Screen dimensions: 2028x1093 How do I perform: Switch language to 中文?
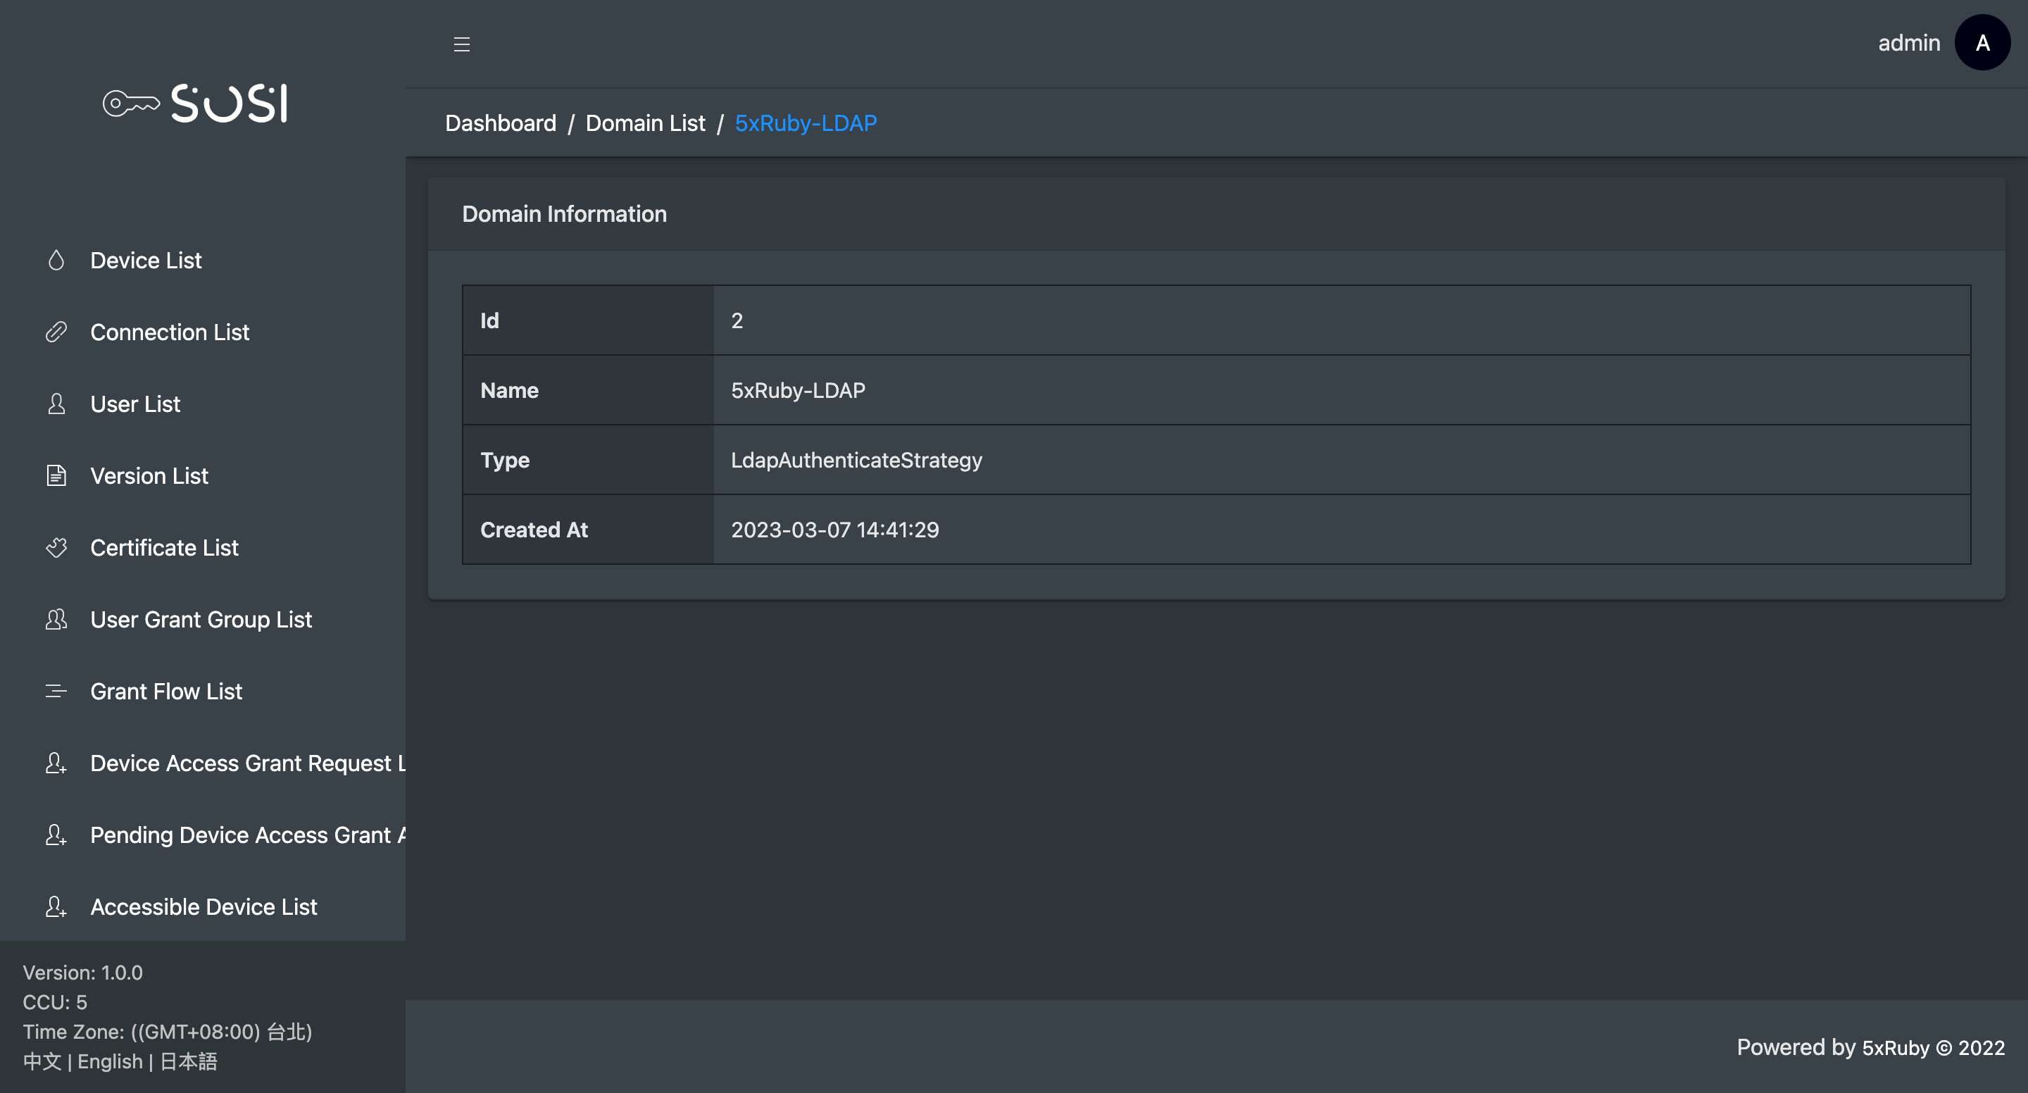42,1061
